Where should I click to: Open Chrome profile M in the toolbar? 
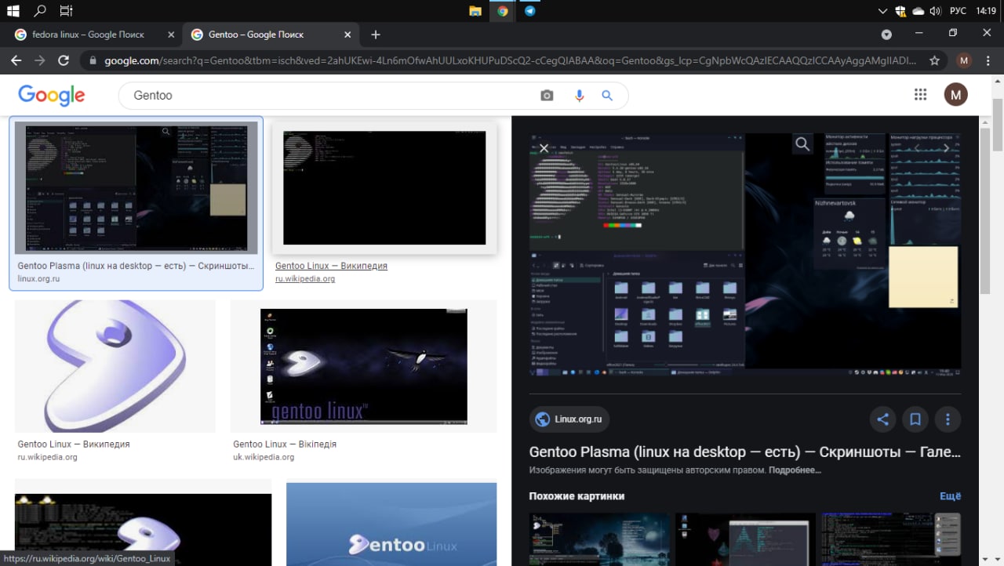[964, 60]
